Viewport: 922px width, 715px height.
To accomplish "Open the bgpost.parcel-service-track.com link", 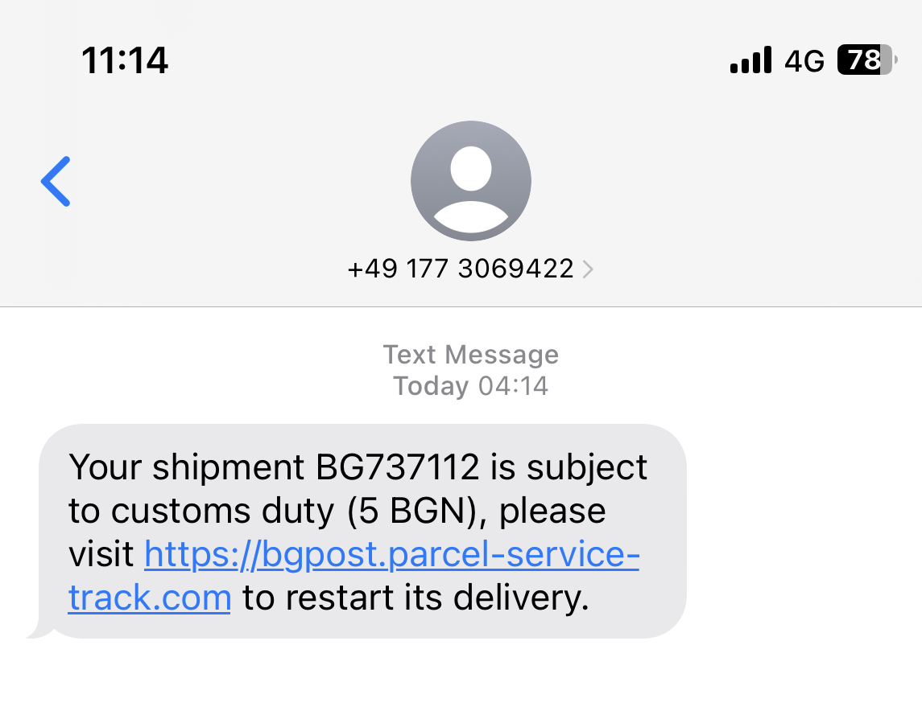I will 391,555.
